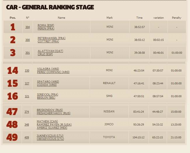Click the JUKNEVICIUS (LTU) driver link
190x153 pixels.
coord(50,136)
